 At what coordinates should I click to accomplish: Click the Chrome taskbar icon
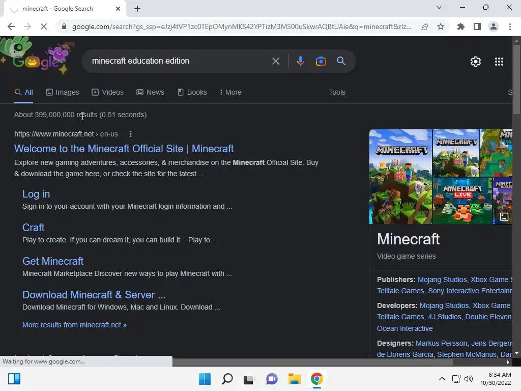(x=316, y=379)
